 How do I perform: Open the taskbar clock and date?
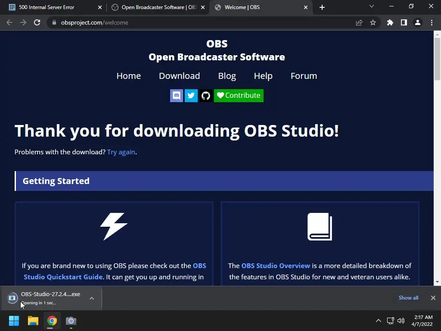(422, 321)
